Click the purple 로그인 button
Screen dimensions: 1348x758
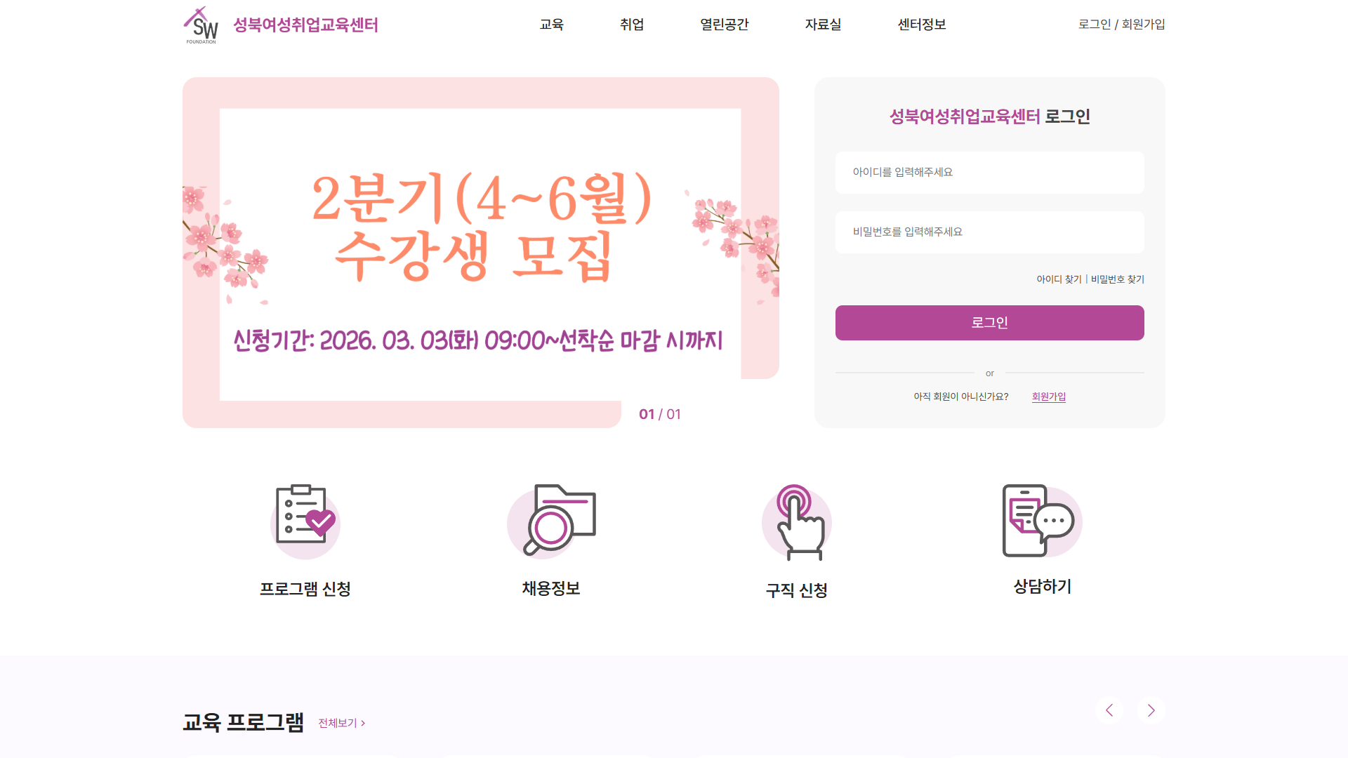point(990,323)
